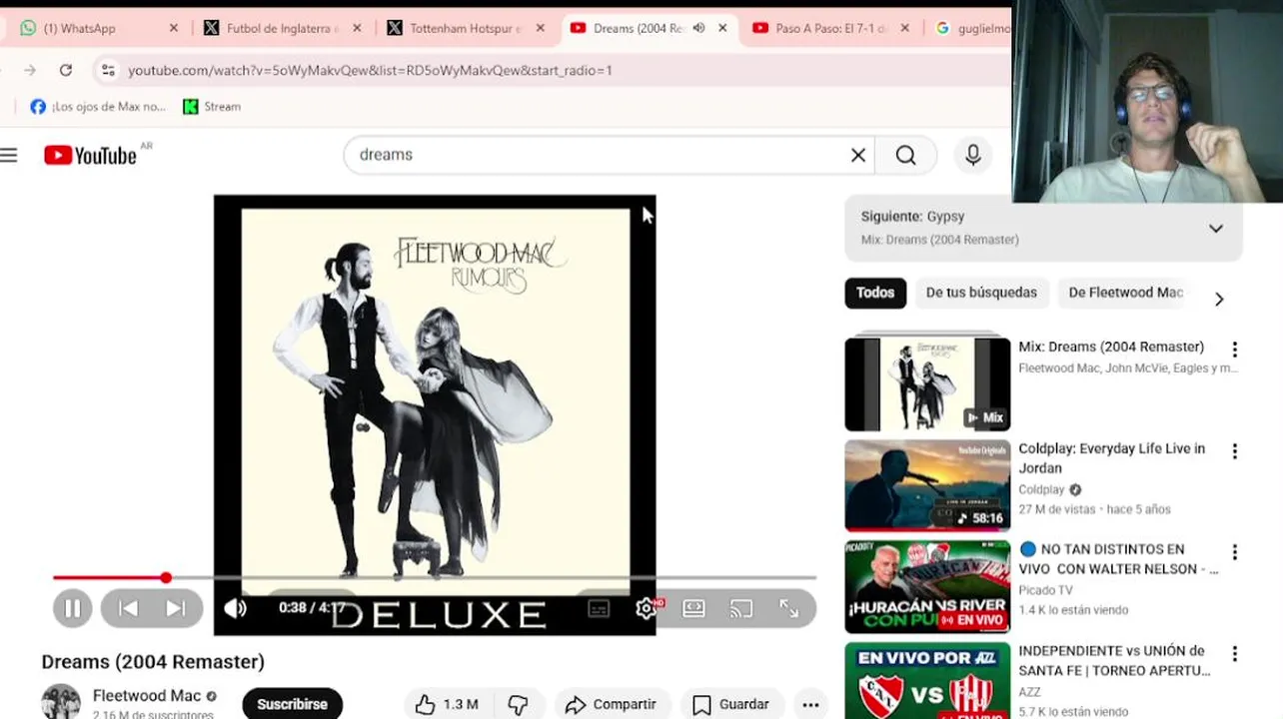The height and width of the screenshot is (719, 1283).
Task: Open the Mix: Dreams (2004 Remaster) thumbnail
Action: tap(927, 384)
